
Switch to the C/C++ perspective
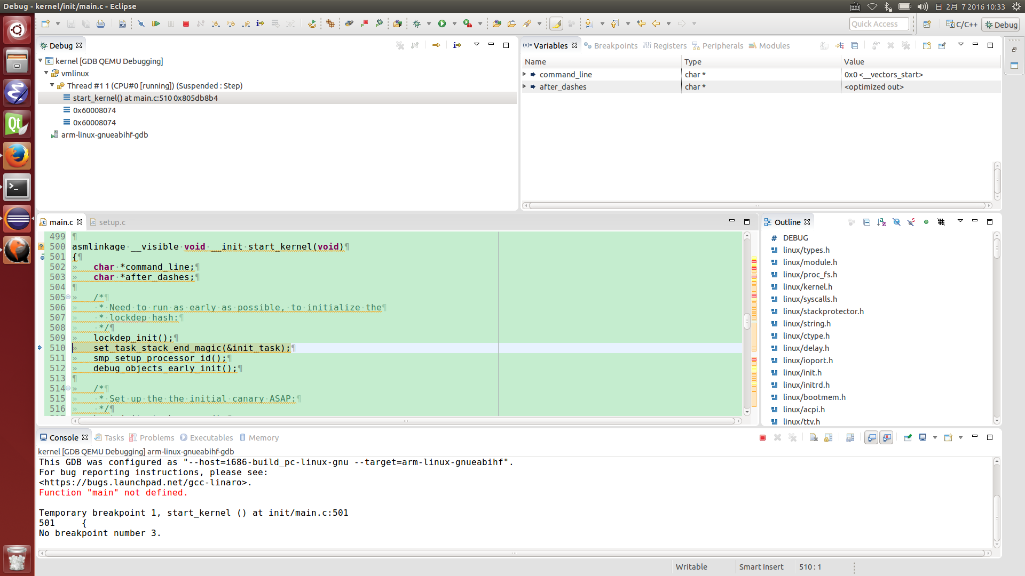pyautogui.click(x=961, y=25)
